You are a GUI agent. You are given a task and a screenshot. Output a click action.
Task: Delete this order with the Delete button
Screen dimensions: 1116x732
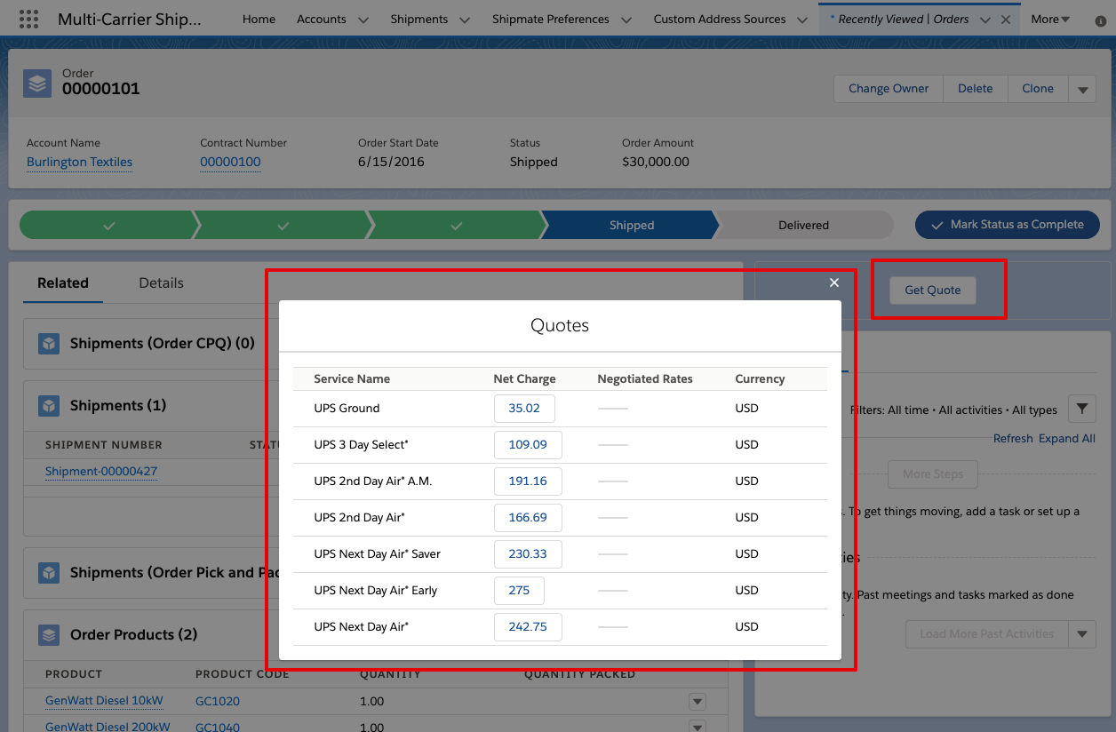pyautogui.click(x=975, y=89)
